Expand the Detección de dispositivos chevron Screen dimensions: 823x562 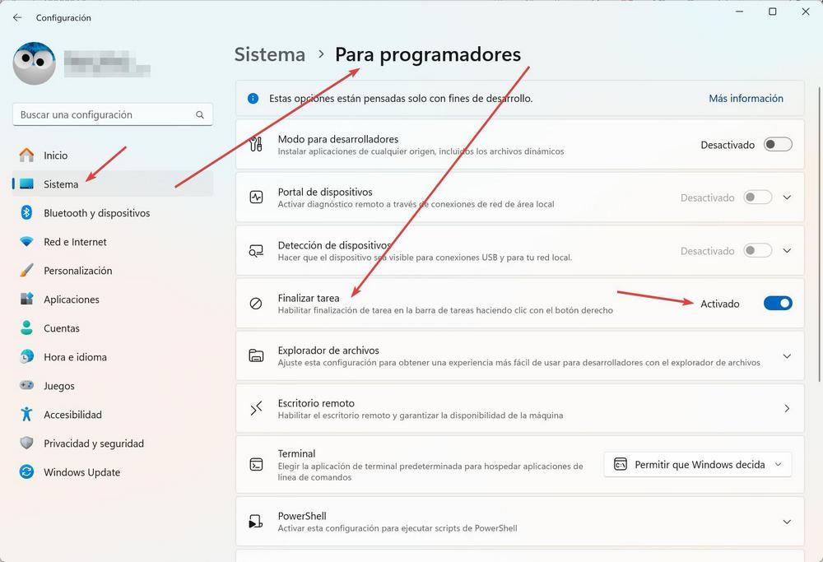coord(787,250)
